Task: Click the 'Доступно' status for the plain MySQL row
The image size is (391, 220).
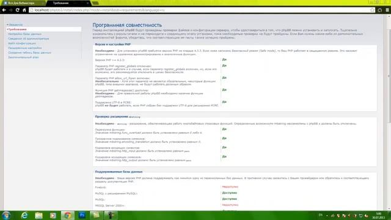Action: [230, 199]
